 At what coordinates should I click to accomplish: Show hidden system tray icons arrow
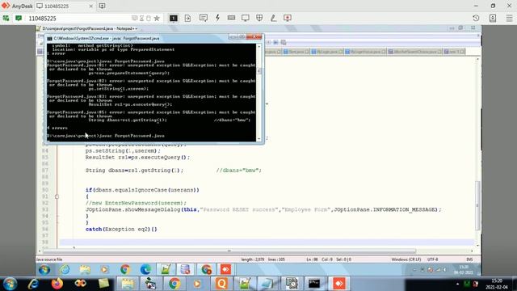pos(457,284)
